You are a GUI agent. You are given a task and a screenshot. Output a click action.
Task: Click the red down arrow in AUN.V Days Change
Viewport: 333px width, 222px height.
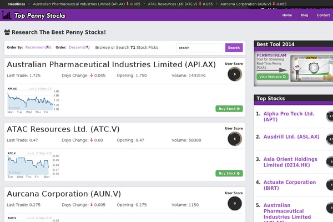pyautogui.click(x=92, y=205)
